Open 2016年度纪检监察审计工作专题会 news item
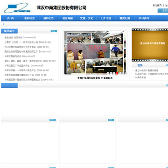 click(x=27, y=47)
